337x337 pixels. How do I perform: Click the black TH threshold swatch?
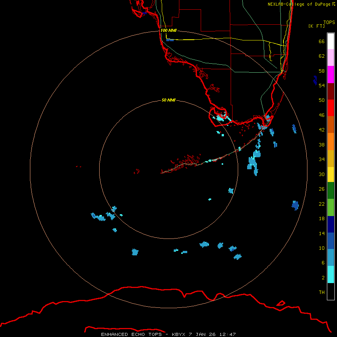pyautogui.click(x=331, y=291)
